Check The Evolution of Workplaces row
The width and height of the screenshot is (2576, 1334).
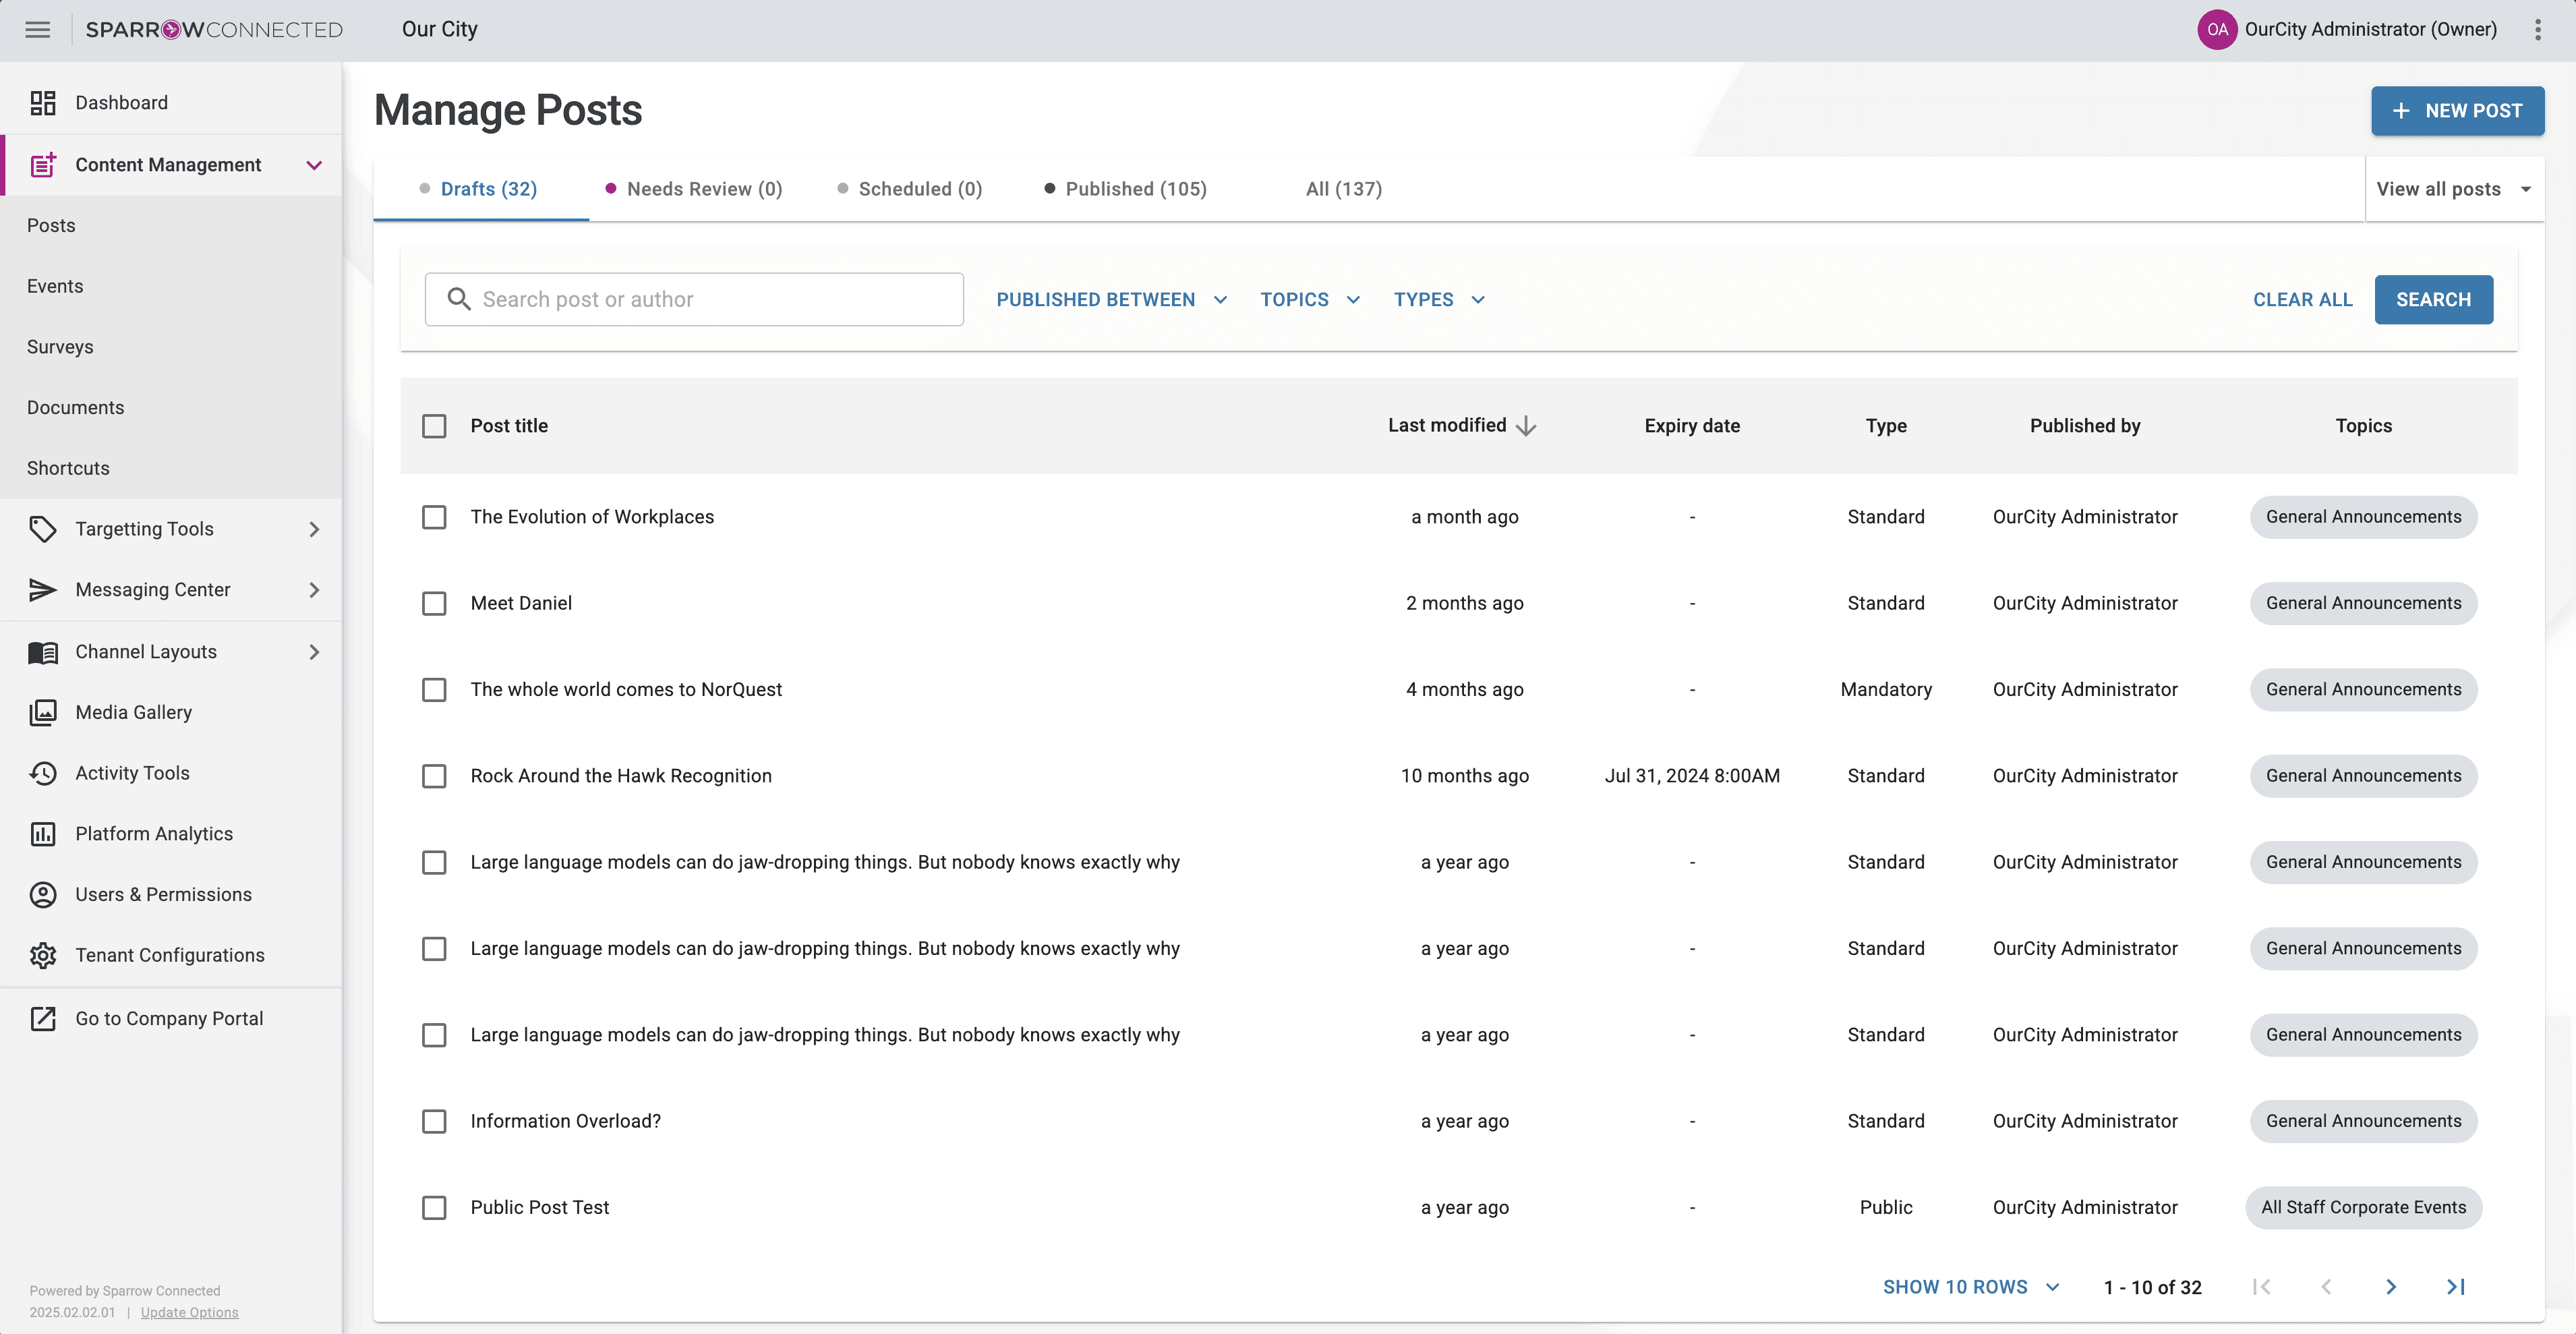coord(434,517)
